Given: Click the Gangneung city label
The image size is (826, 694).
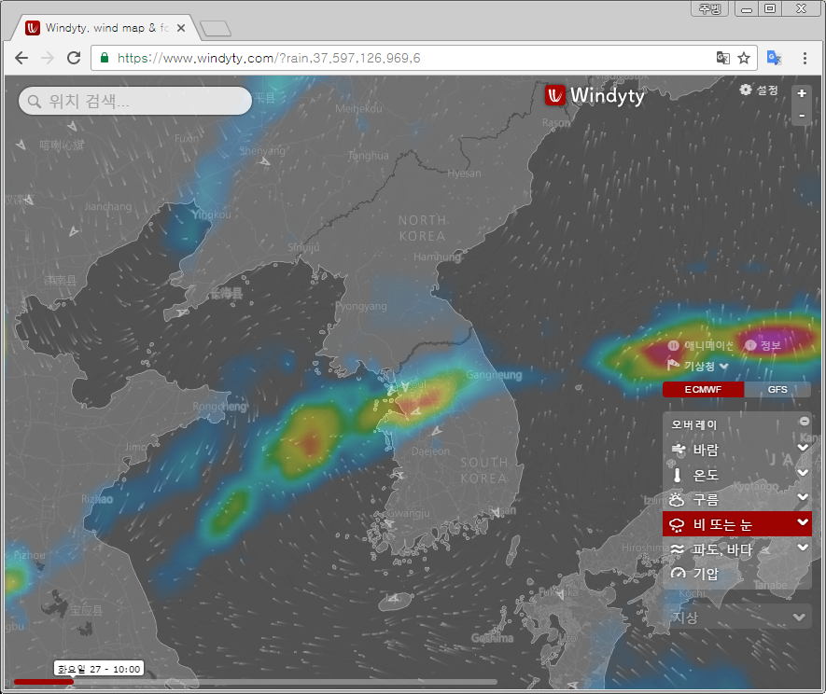Looking at the screenshot, I should [x=494, y=375].
